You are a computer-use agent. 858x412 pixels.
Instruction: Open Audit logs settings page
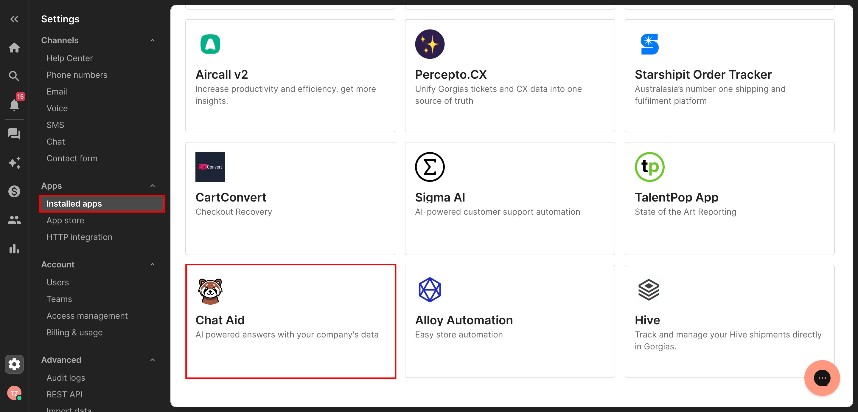66,378
